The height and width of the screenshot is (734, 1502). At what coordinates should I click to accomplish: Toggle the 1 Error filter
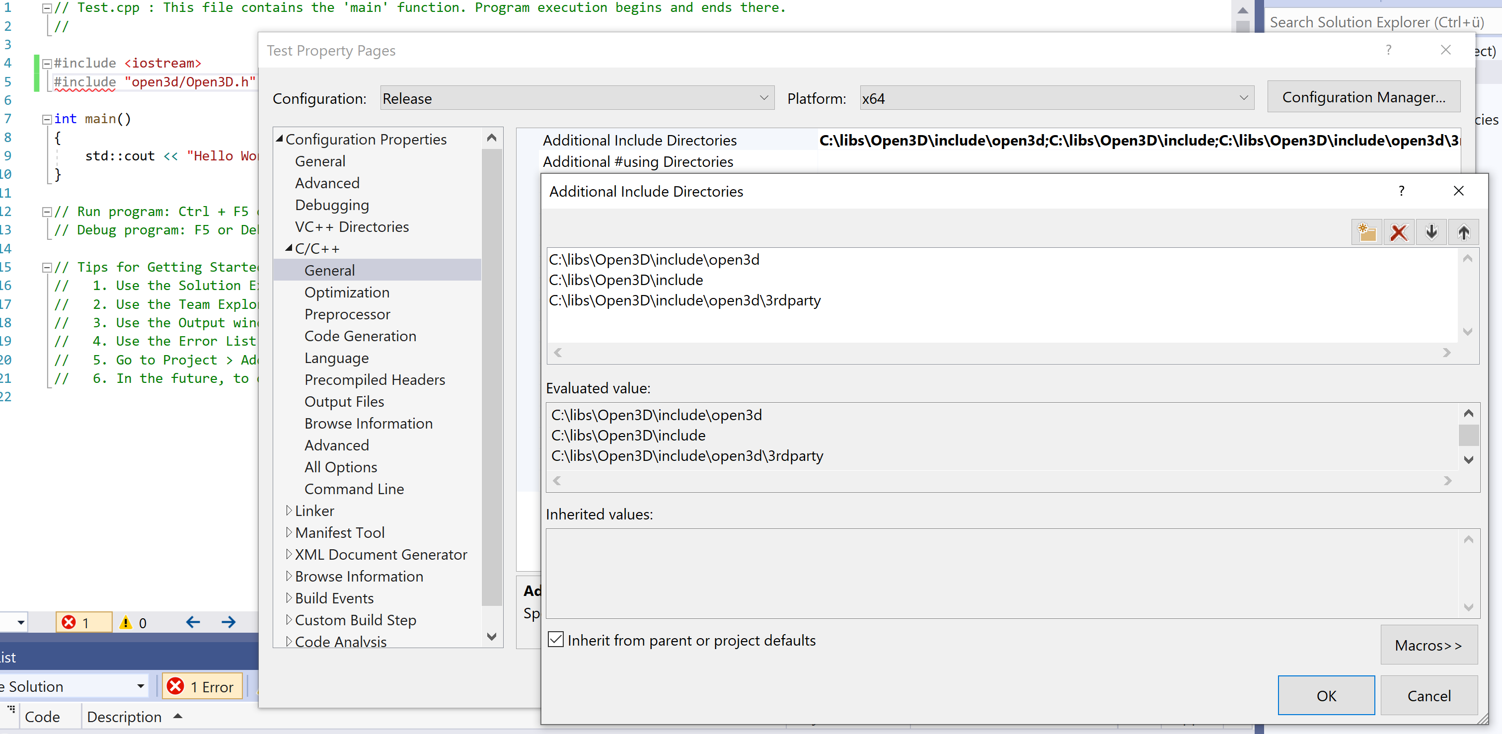(x=83, y=622)
